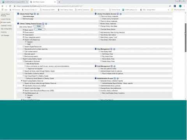This screenshot has height=140, width=187.
Task: Click check-all icon beside Administrative Access
Action: coord(115,78)
